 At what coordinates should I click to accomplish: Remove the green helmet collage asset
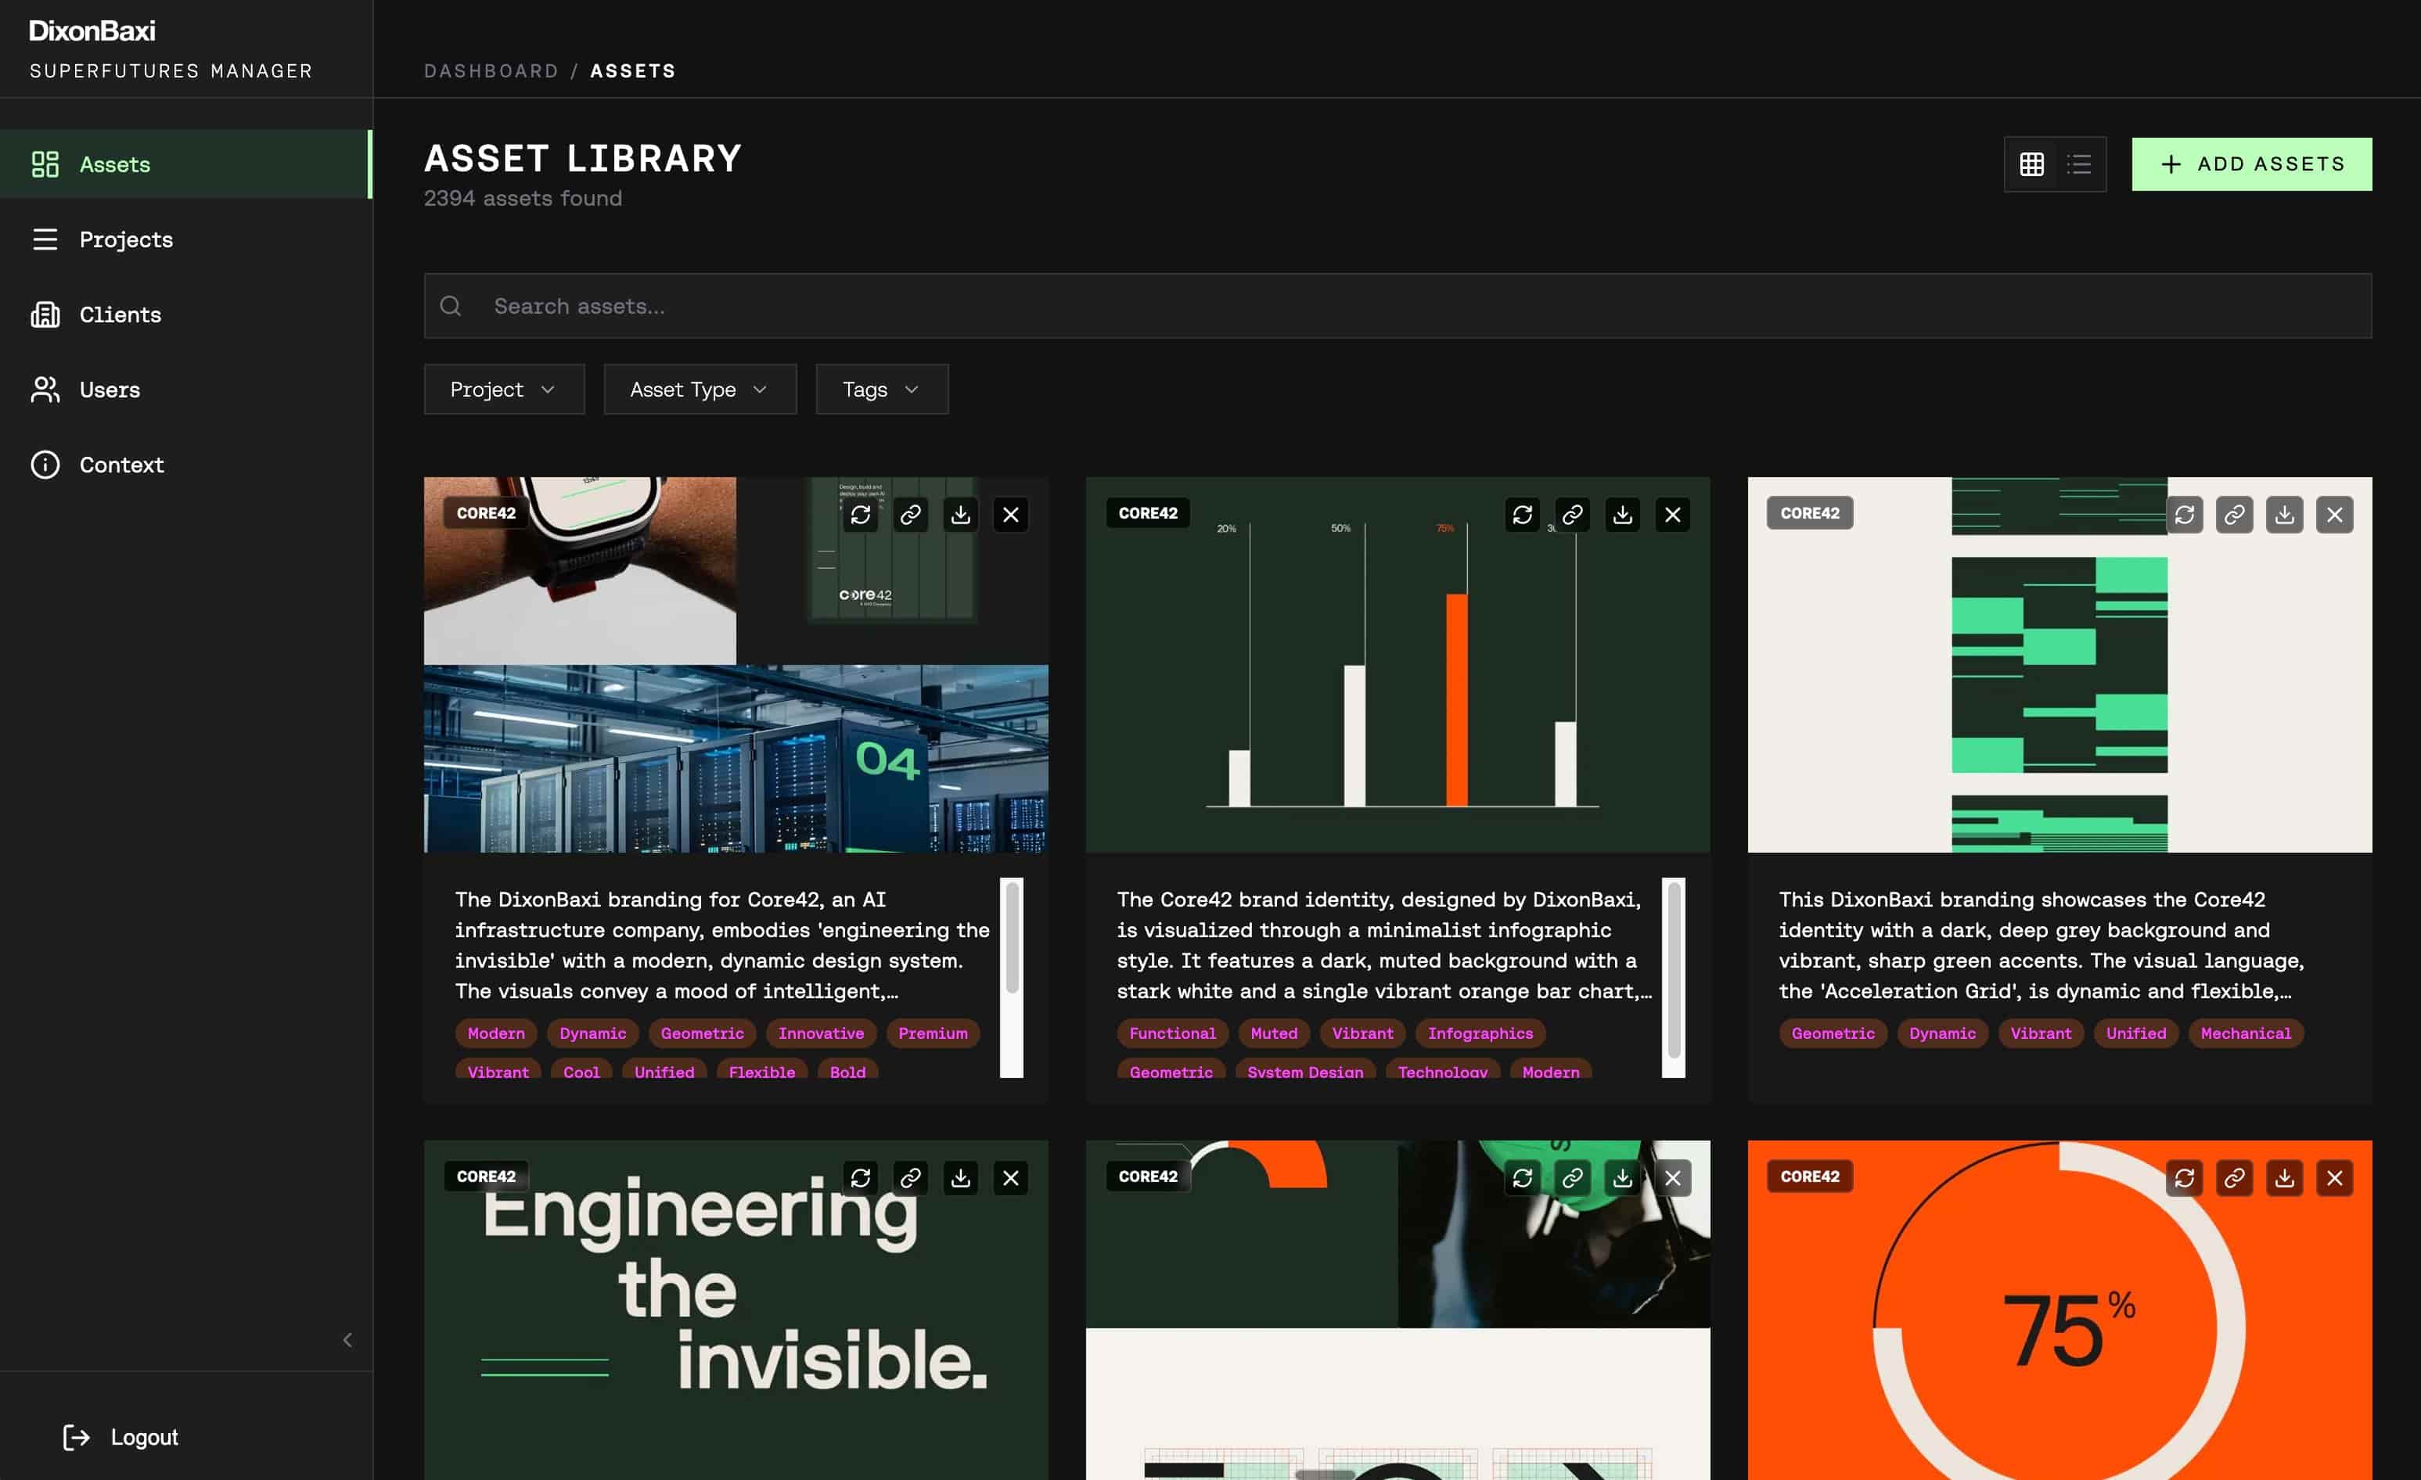[1673, 1177]
